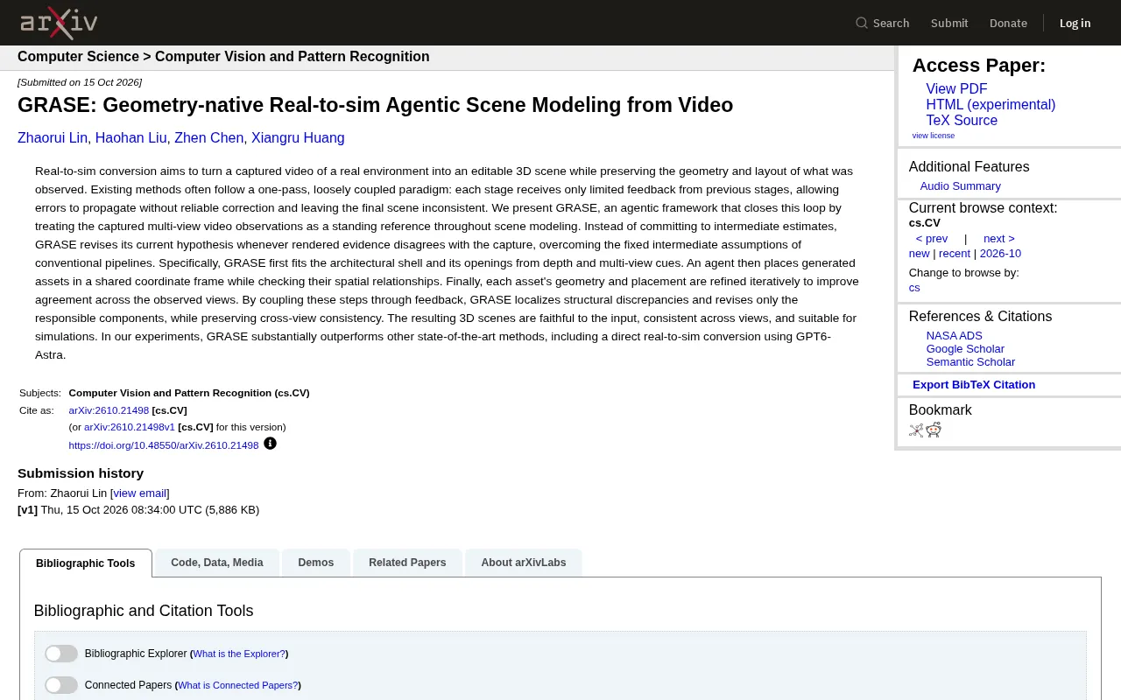Enable the Connected Papers toggle
Viewport: 1121px width, 700px height.
(x=61, y=685)
